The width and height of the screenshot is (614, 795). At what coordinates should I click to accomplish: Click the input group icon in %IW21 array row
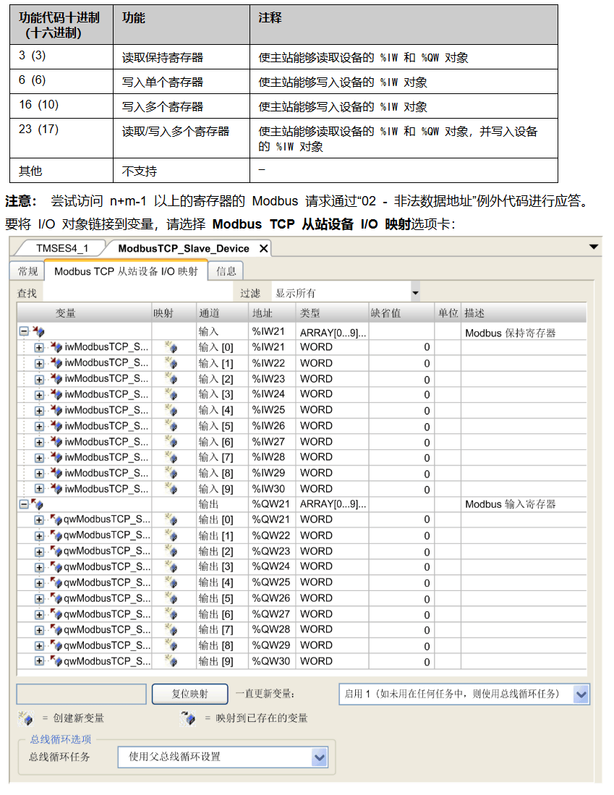(38, 331)
